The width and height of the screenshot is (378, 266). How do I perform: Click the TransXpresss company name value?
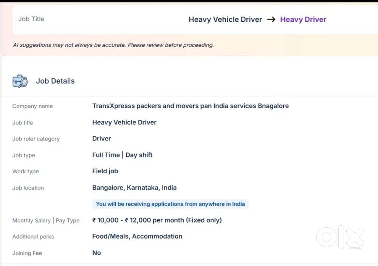tap(191, 106)
